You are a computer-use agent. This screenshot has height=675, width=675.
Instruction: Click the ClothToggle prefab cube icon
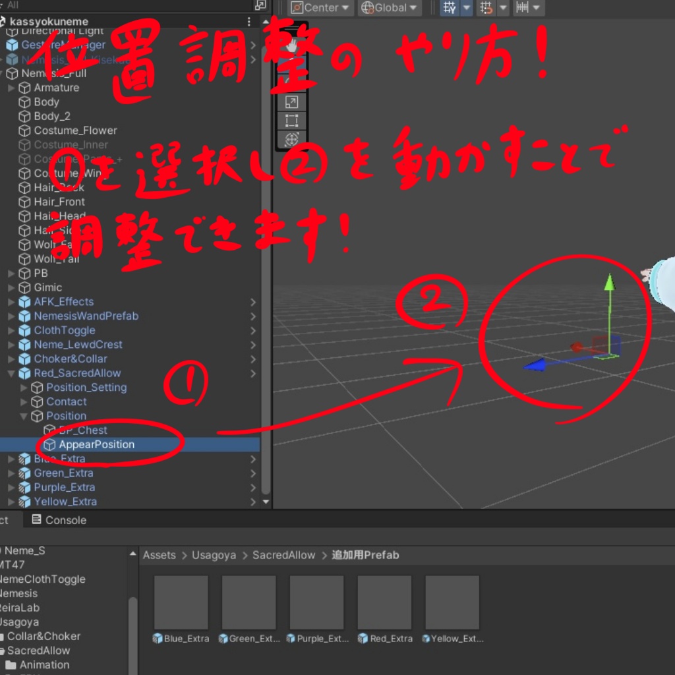pyautogui.click(x=24, y=331)
